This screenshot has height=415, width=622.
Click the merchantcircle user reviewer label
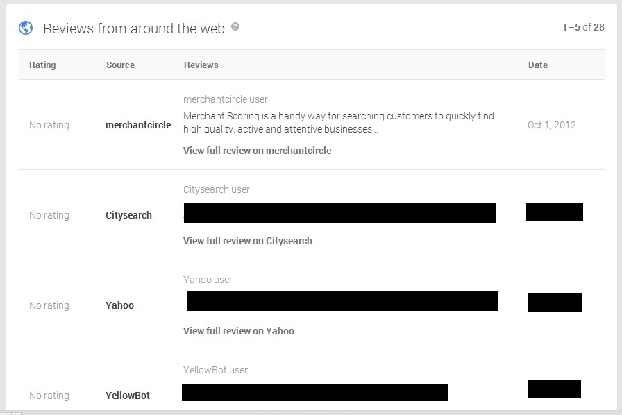226,99
